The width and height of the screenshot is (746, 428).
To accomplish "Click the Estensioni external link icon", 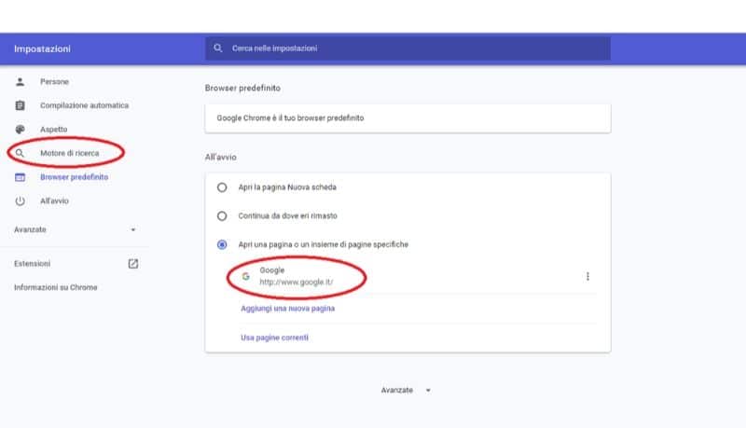I will point(133,264).
